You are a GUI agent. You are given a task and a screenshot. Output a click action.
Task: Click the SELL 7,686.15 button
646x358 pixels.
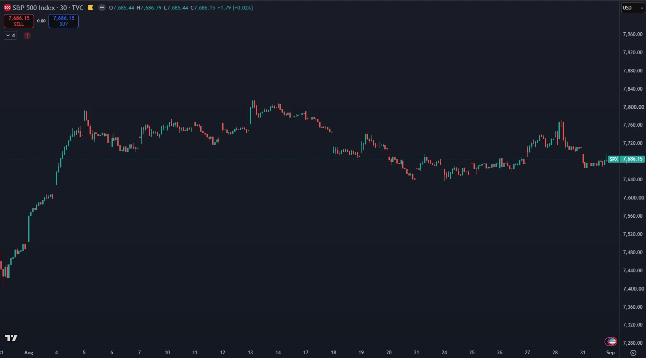[x=19, y=21]
